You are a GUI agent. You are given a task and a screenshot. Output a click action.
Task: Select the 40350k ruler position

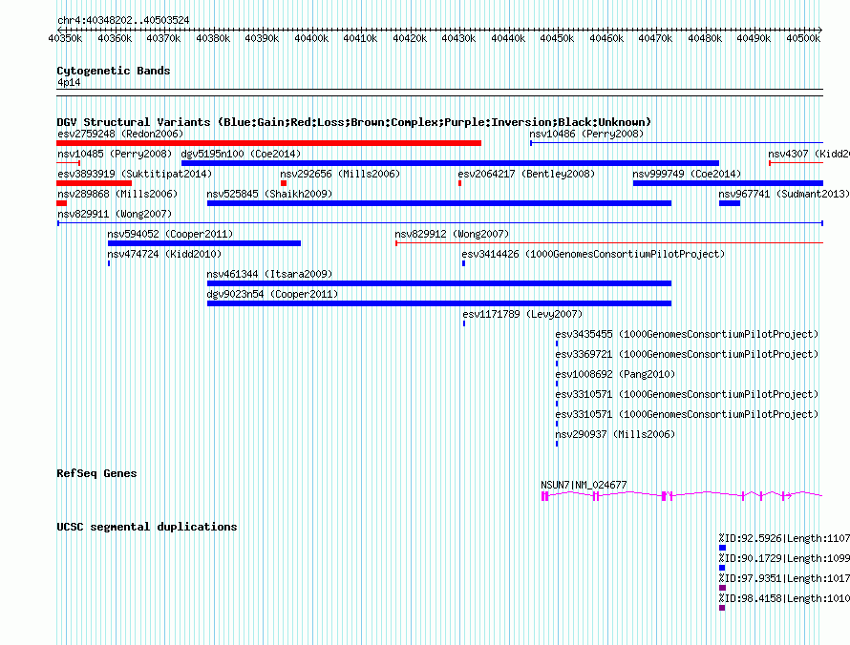point(65,38)
